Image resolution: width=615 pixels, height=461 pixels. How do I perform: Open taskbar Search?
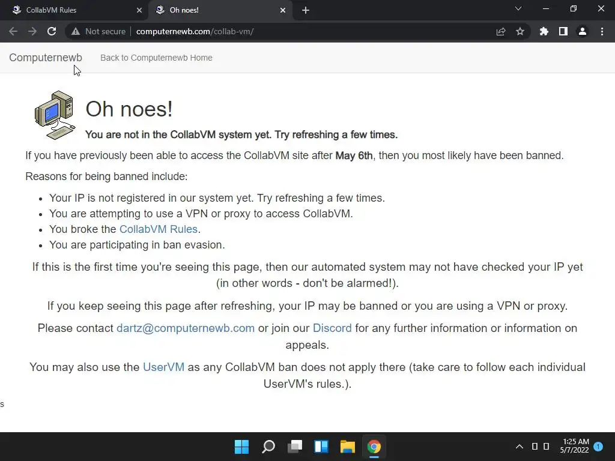coord(268,447)
